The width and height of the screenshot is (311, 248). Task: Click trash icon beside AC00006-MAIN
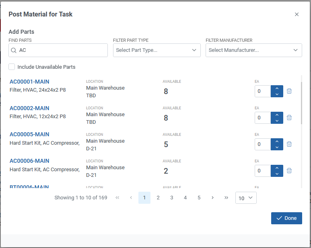pos(289,171)
